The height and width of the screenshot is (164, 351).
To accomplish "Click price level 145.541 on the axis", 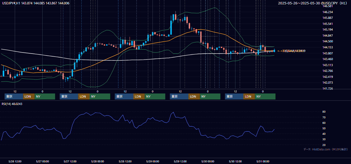I will pos(328,24).
